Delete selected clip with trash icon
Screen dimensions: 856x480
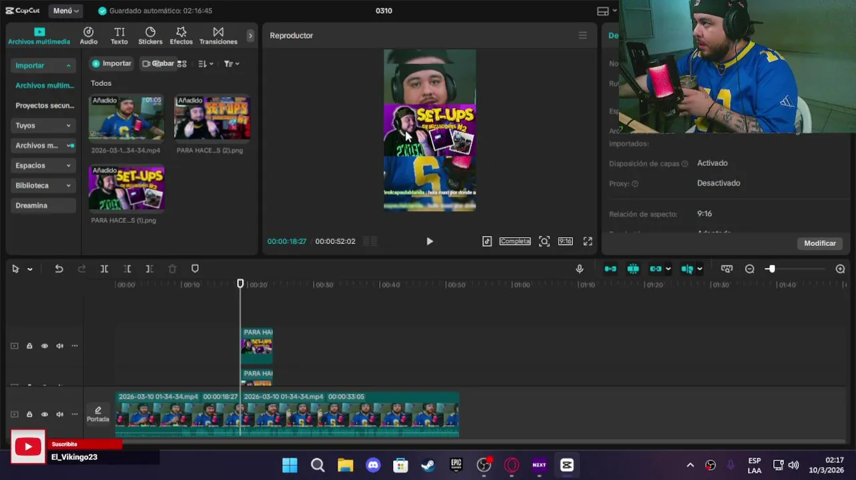[x=172, y=269]
